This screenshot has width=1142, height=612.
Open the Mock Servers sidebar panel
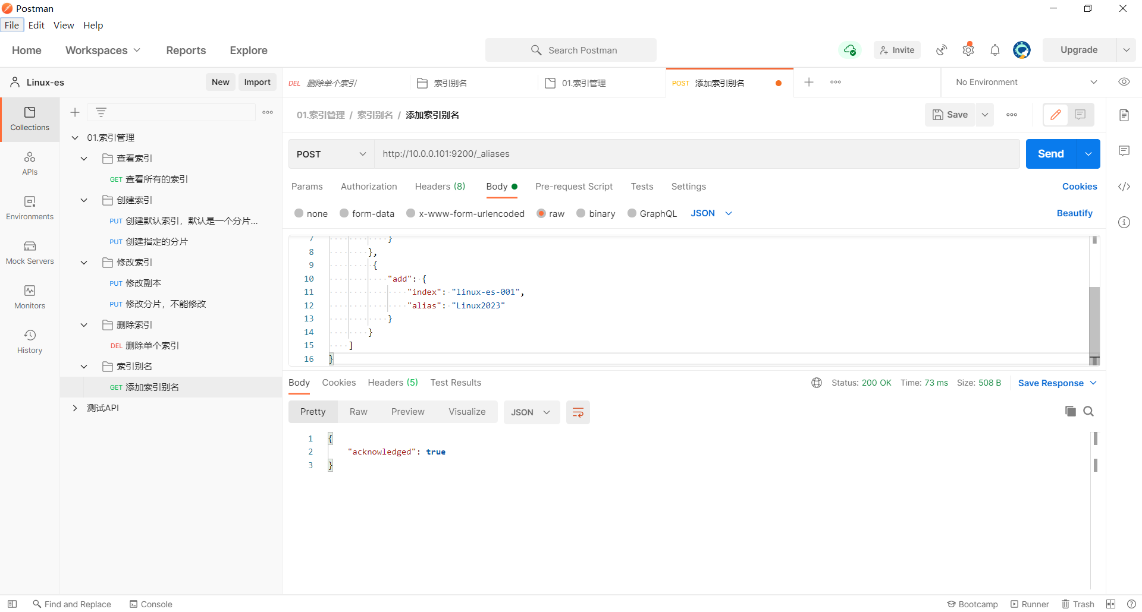pyautogui.click(x=30, y=253)
